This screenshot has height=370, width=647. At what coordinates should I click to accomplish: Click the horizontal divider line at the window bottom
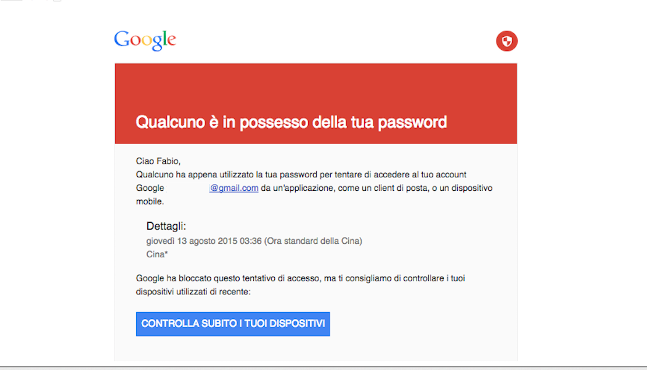323,366
